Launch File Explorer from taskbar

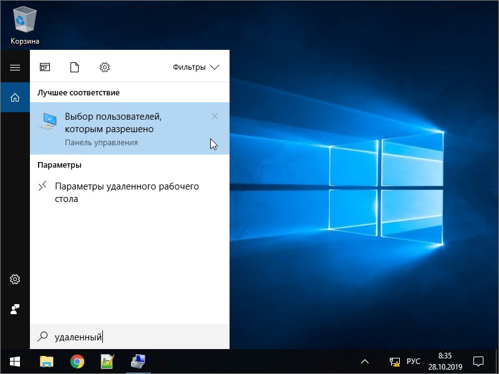pos(47,362)
